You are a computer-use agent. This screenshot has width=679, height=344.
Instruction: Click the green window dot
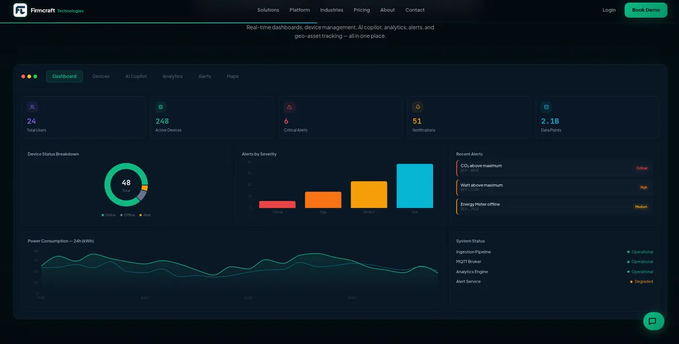(x=35, y=76)
